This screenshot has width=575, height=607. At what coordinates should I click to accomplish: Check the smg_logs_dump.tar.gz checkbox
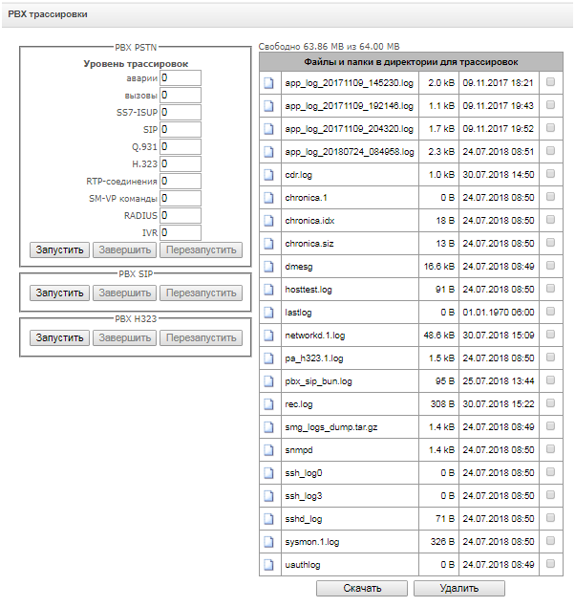click(550, 425)
